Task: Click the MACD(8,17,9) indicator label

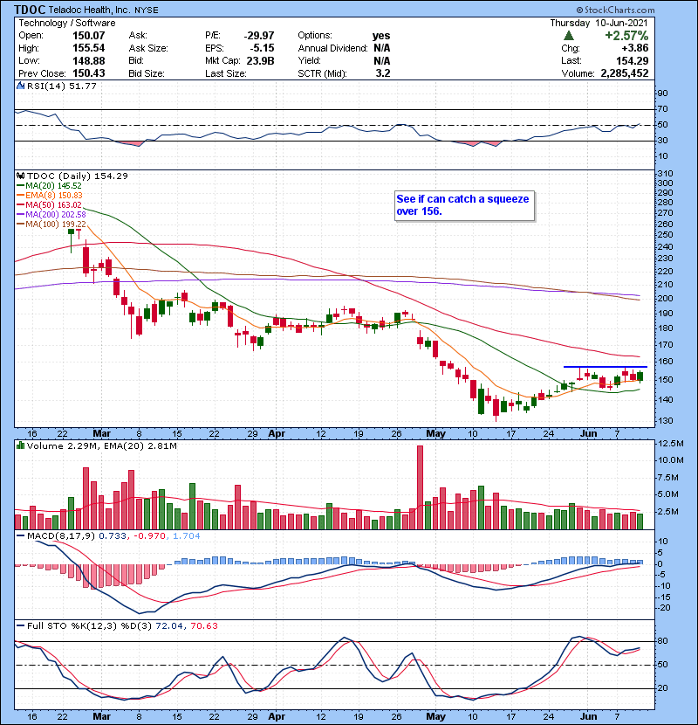Action: coord(61,536)
